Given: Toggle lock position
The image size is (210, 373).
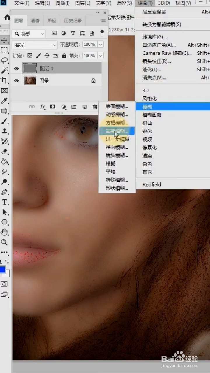Looking at the screenshot, I should click(x=47, y=55).
